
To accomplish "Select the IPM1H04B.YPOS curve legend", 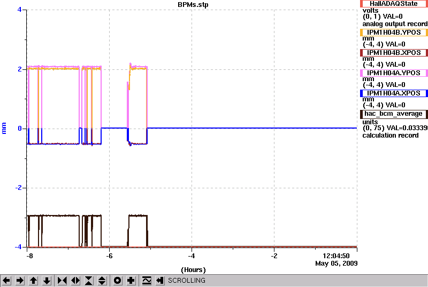I will click(x=394, y=33).
